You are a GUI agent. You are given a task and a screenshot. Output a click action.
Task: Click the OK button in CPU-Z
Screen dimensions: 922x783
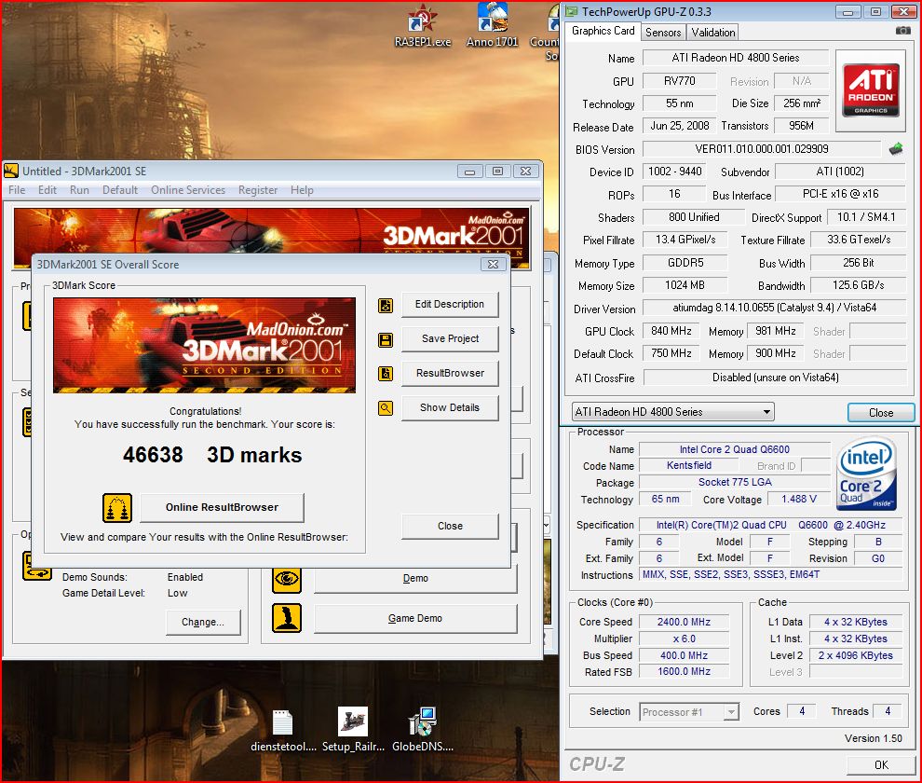point(880,764)
